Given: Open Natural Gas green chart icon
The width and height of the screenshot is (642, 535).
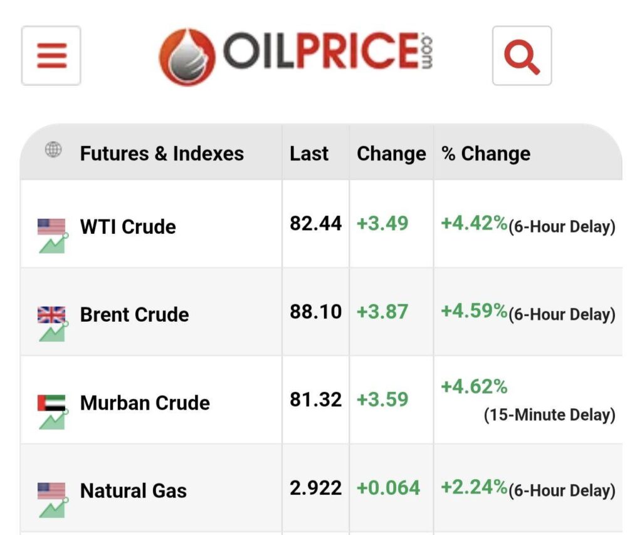Looking at the screenshot, I should coord(53,507).
